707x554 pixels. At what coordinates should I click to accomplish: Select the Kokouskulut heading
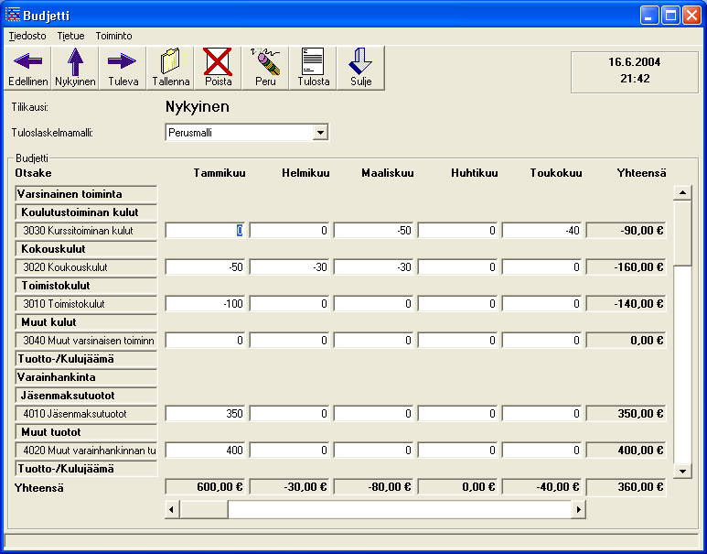tap(86, 249)
